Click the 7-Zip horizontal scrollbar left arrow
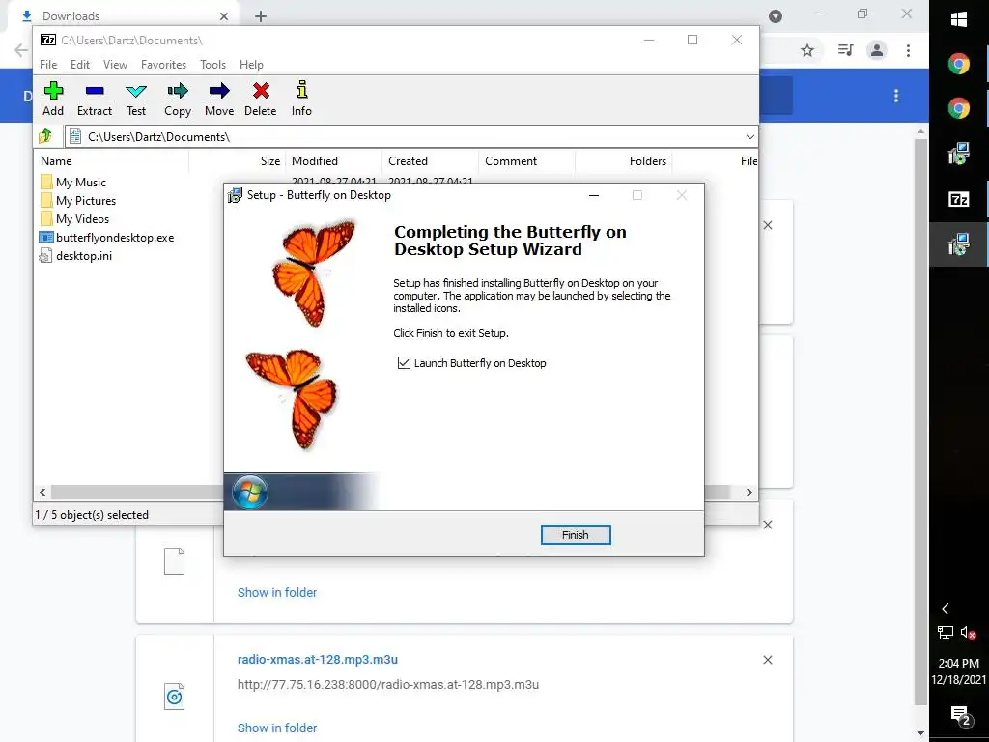Image resolution: width=989 pixels, height=742 pixels. click(42, 492)
